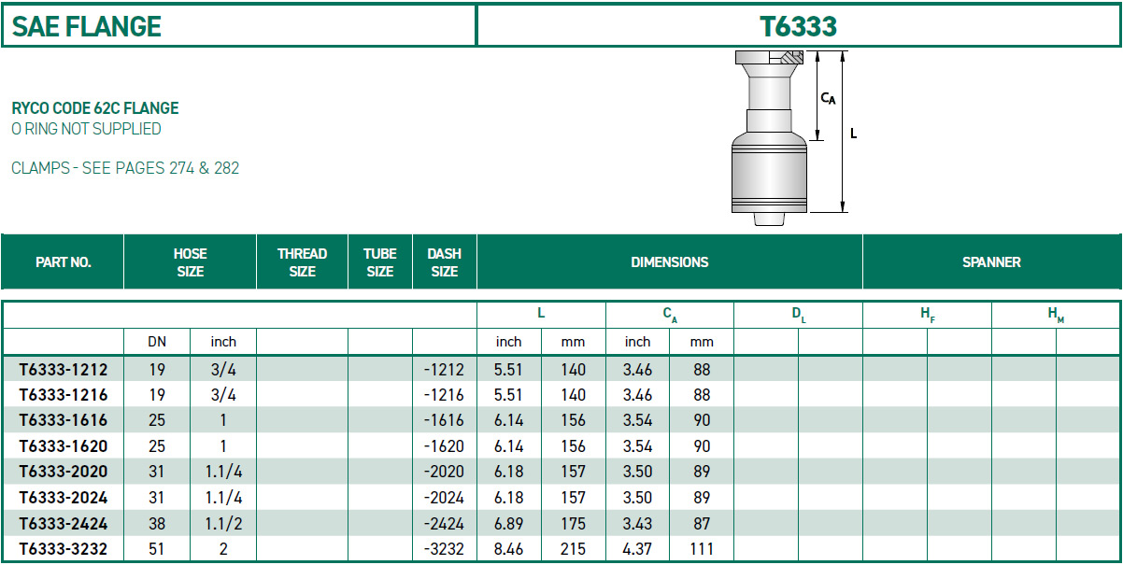
Task: Click the RYCO CODE 62C FLANGE label
Action: (x=95, y=108)
